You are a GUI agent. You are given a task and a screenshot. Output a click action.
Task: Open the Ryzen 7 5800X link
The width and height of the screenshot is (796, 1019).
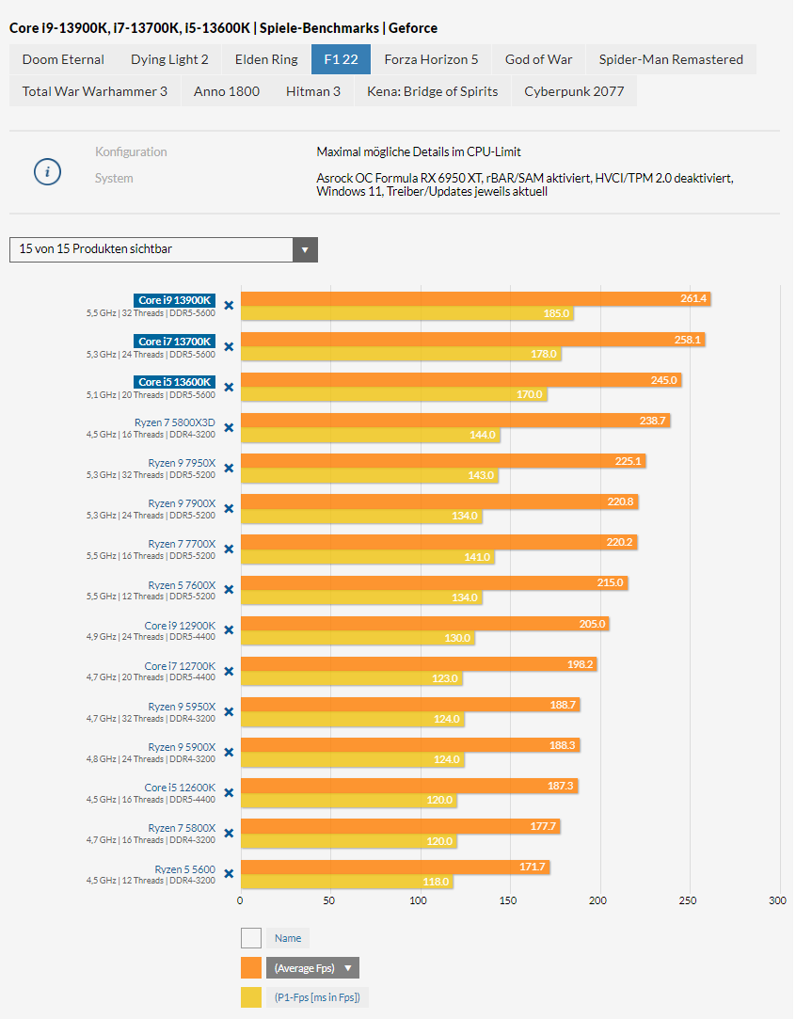[x=182, y=828]
